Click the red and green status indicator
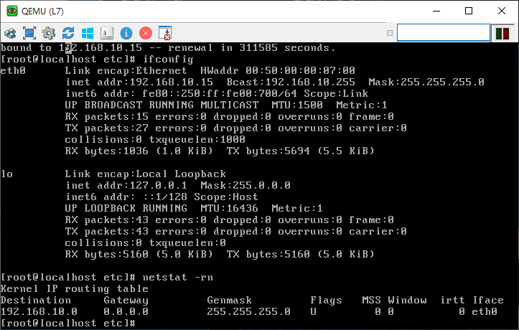The image size is (519, 330). 502,34
